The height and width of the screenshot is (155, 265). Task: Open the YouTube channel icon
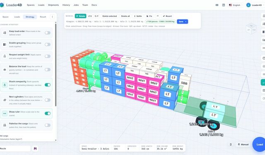[217, 5]
